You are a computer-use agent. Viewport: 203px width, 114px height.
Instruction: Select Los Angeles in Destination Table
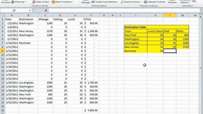point(135,43)
